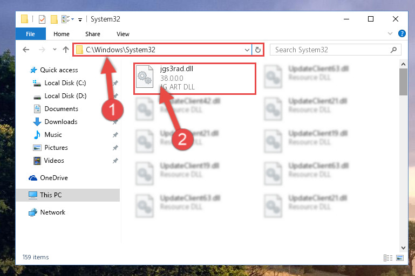Screen dimensions: 415x276
Task: Click the pin icon beside Music
Action: pos(115,135)
